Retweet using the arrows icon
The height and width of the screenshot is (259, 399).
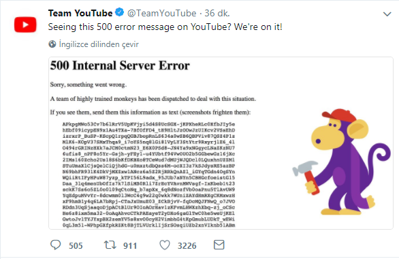(110, 245)
